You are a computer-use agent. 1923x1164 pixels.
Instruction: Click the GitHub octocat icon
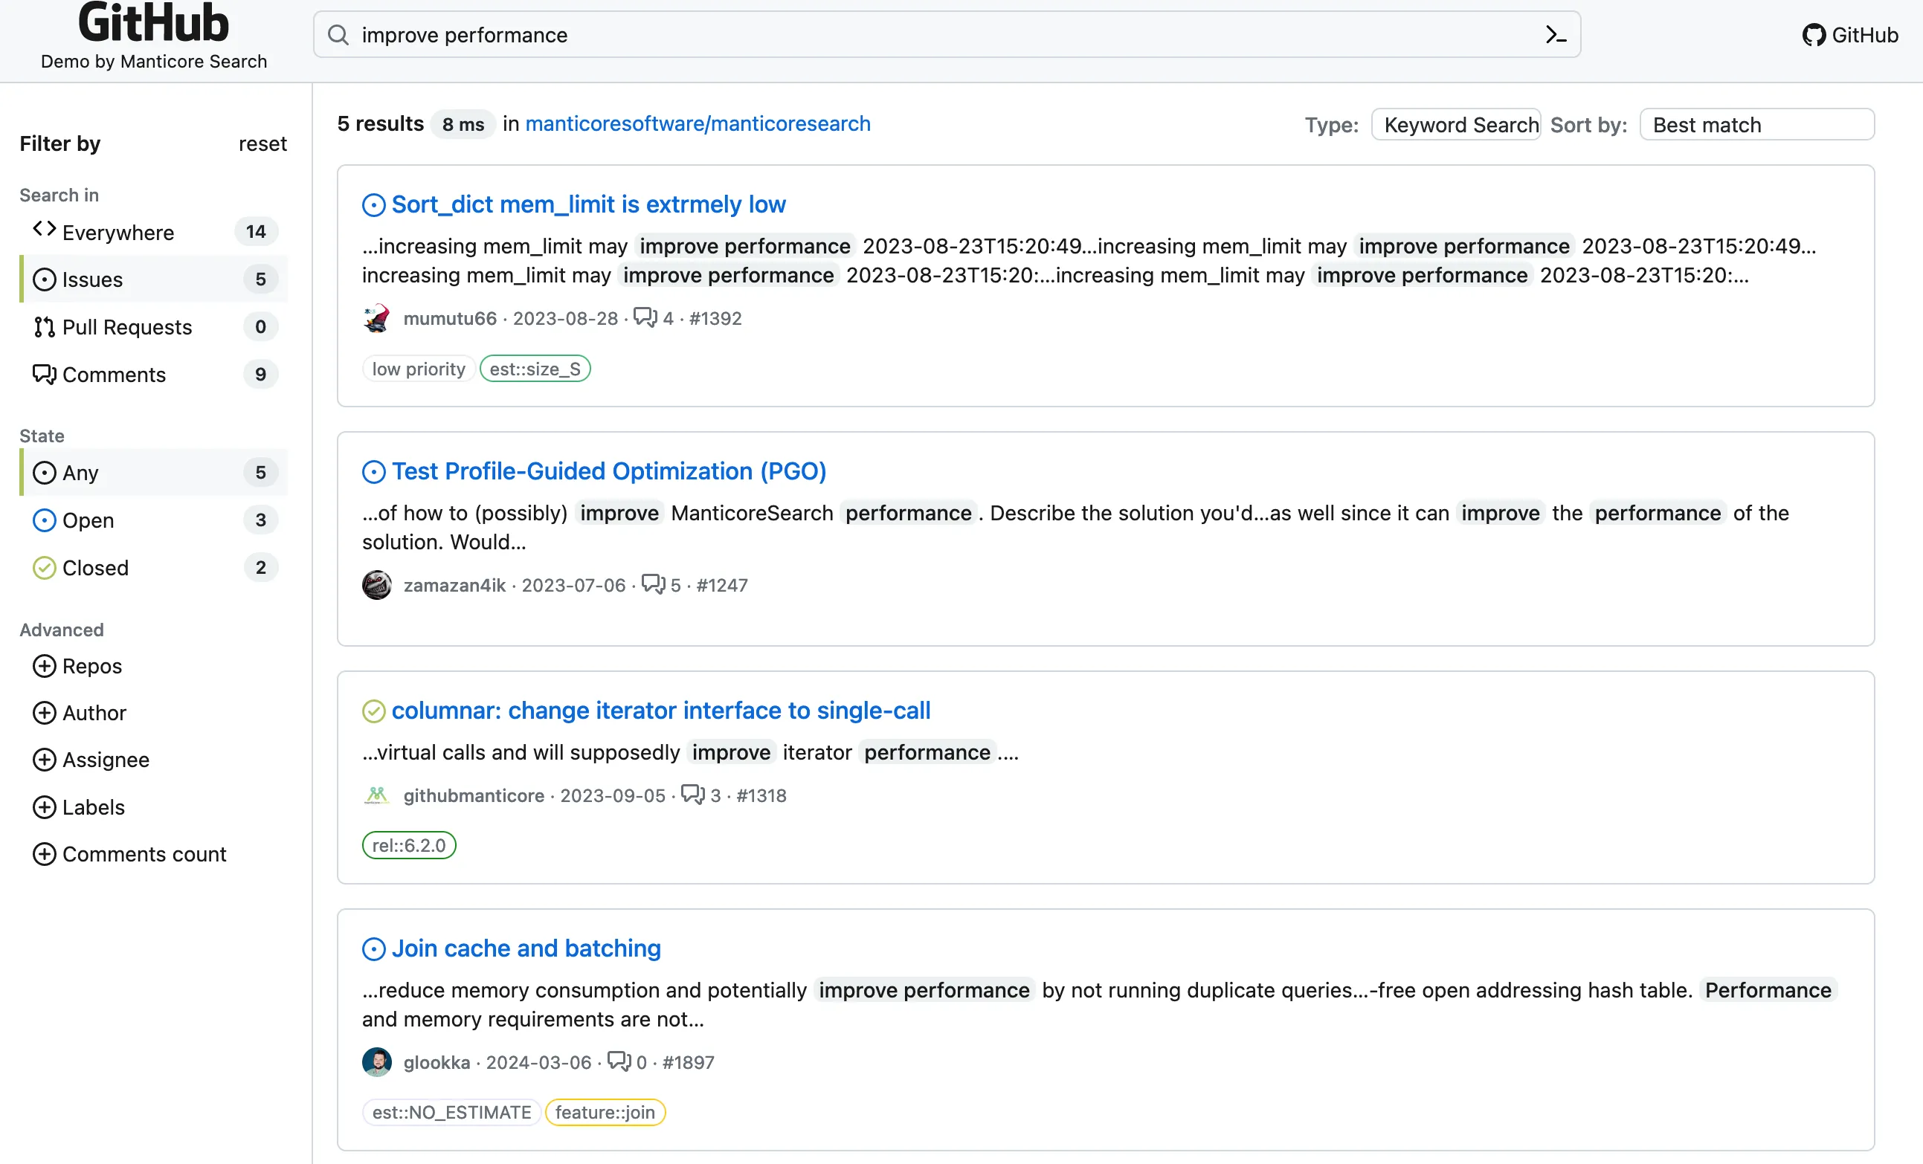pyautogui.click(x=1815, y=35)
